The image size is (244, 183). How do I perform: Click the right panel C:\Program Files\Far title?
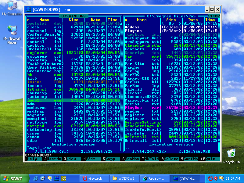pos(171,16)
